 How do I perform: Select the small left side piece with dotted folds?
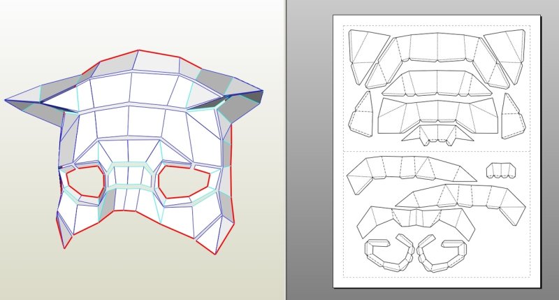[x=361, y=115]
